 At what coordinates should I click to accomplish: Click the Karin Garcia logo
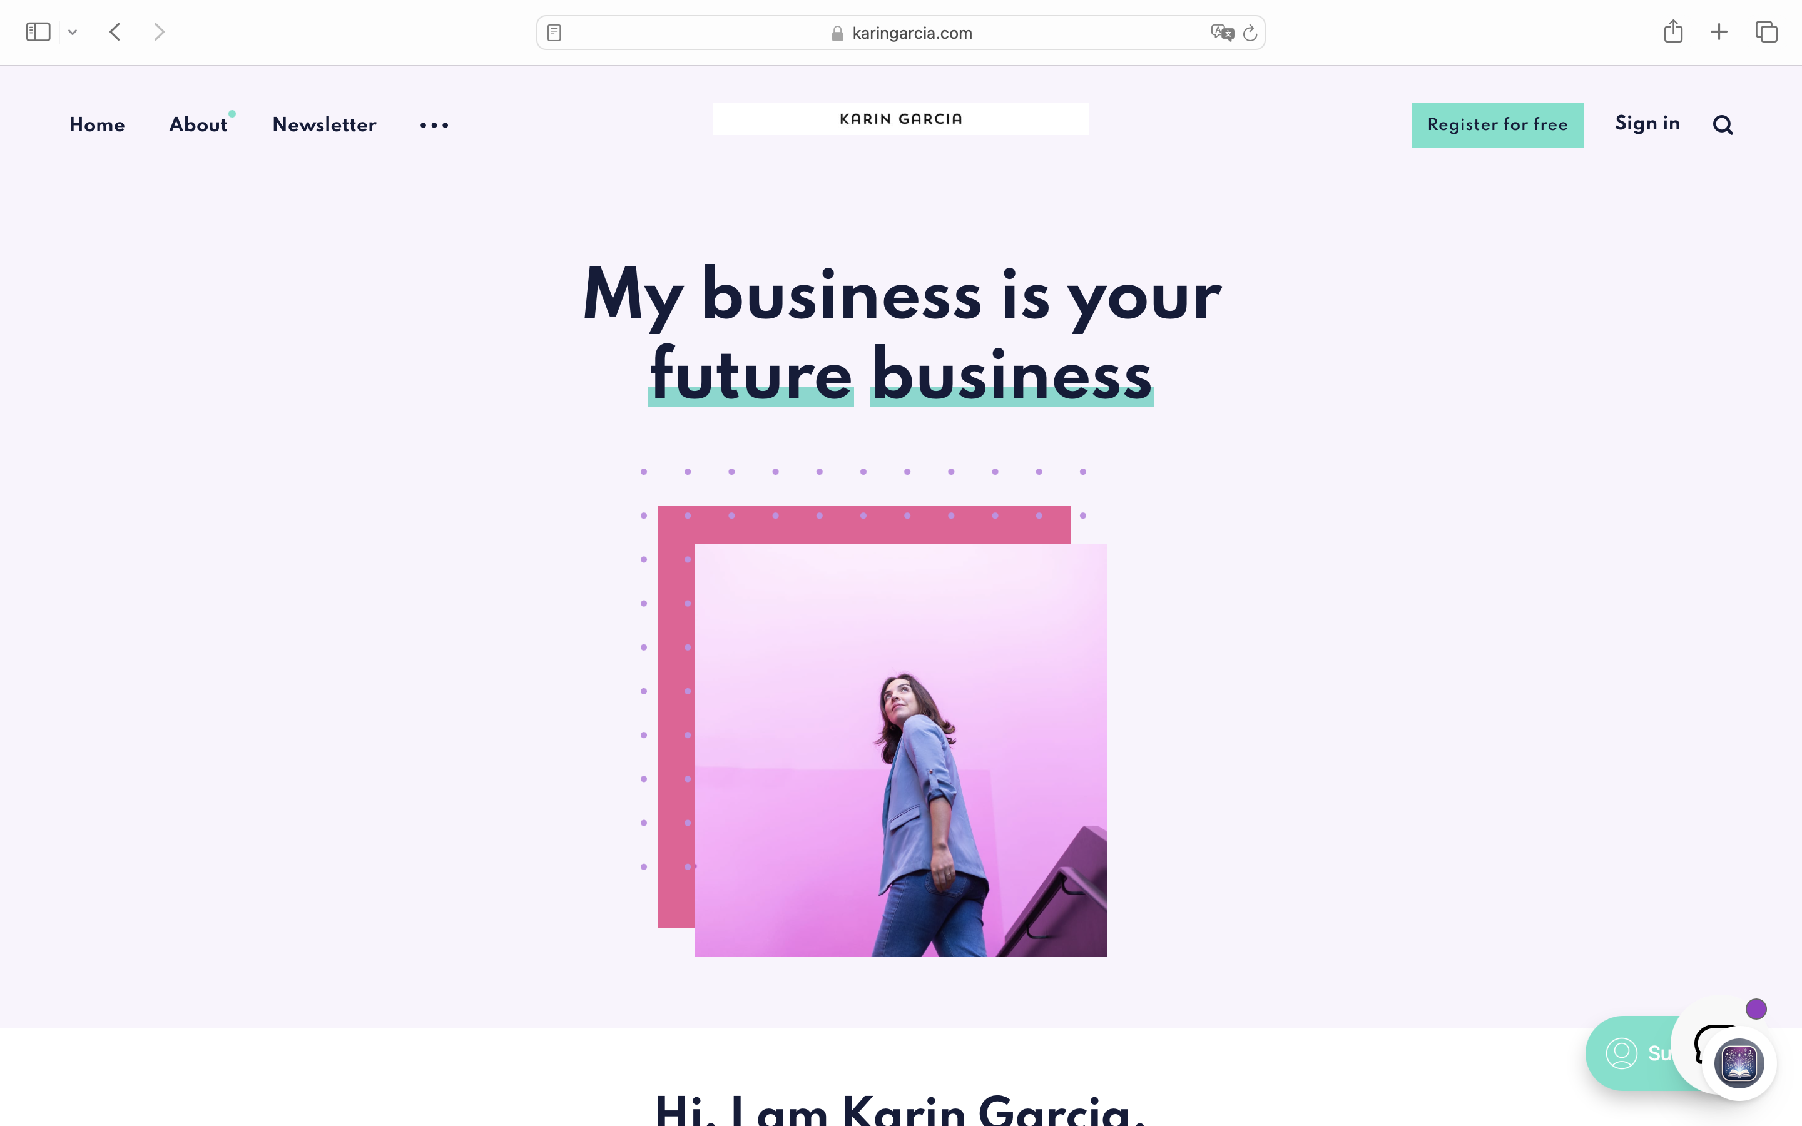click(901, 119)
